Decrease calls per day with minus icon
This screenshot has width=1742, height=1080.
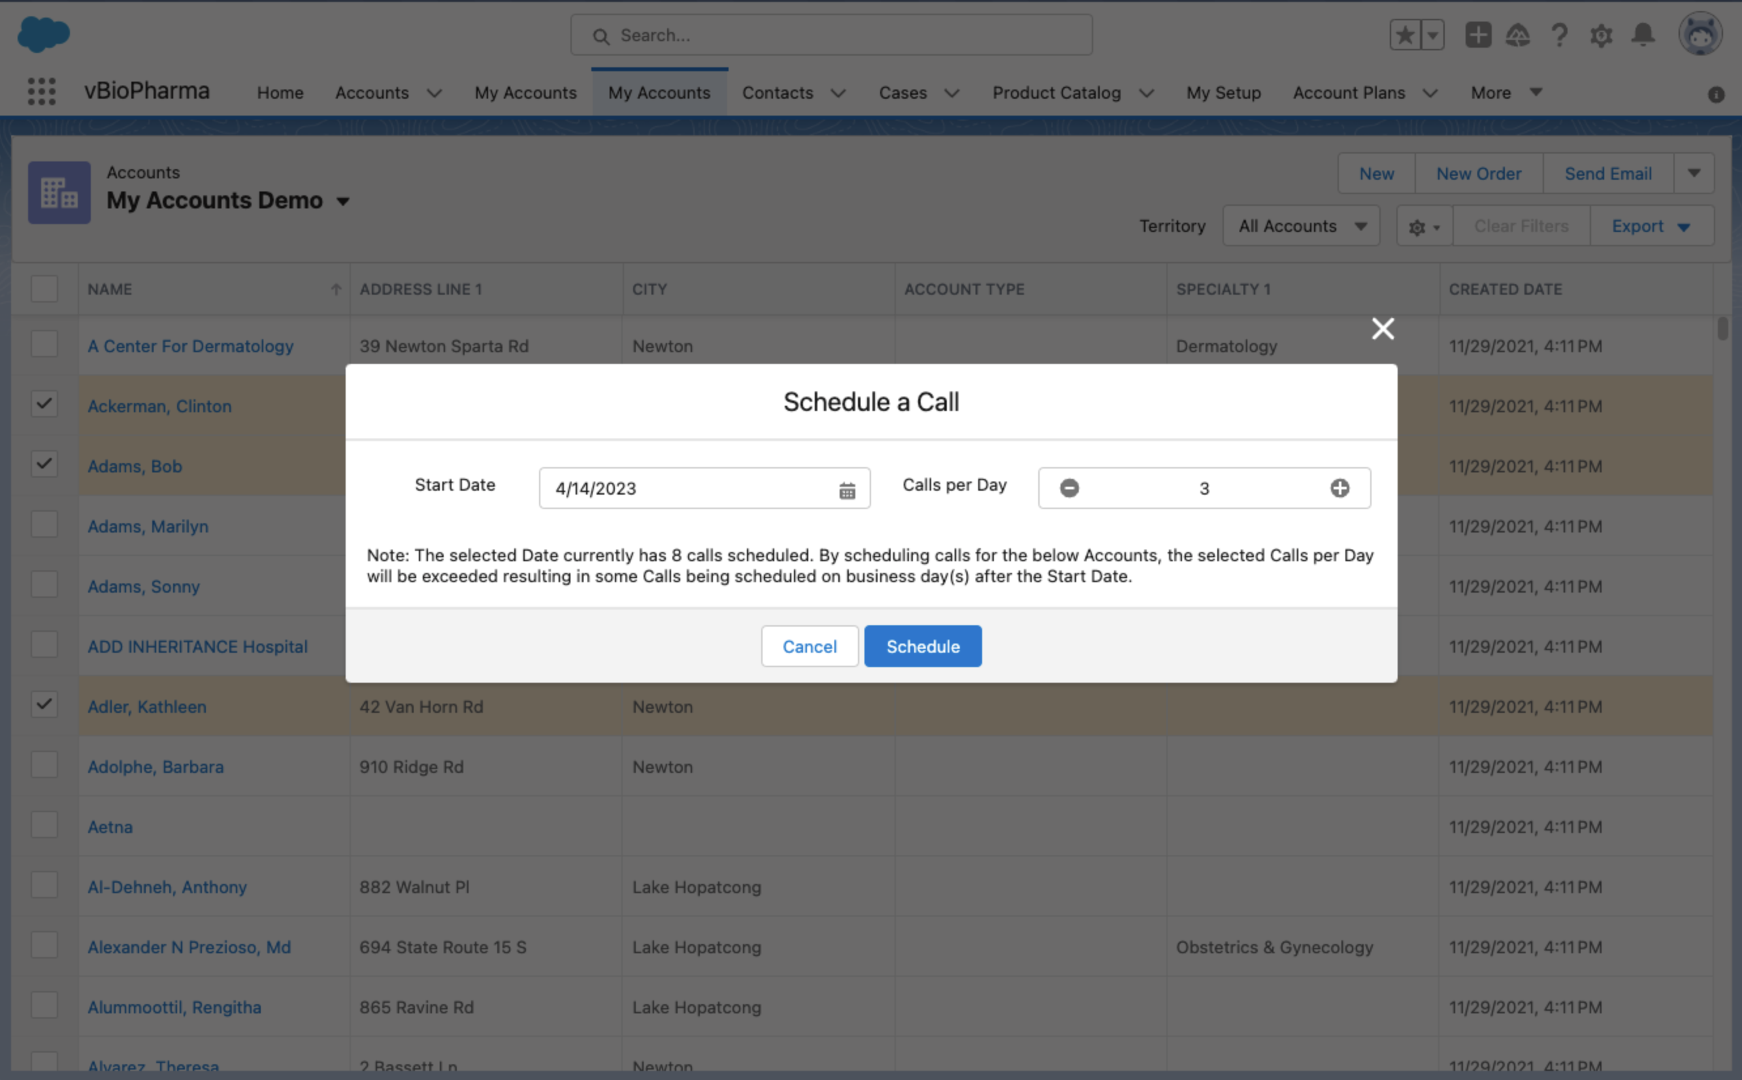[x=1068, y=488]
